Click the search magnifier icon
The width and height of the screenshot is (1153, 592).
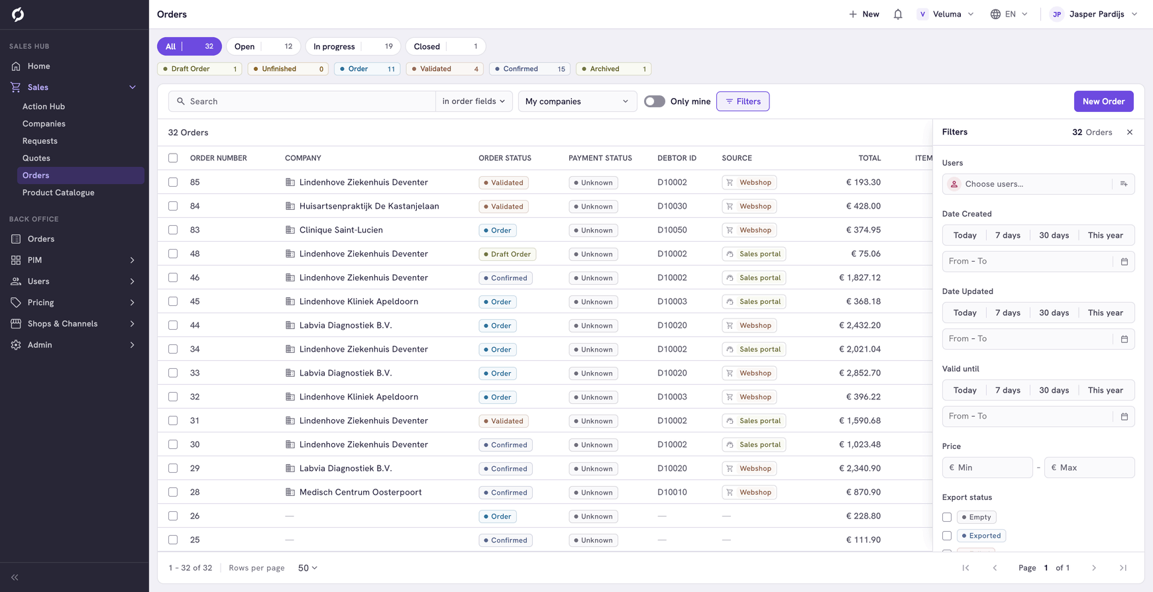pyautogui.click(x=180, y=101)
